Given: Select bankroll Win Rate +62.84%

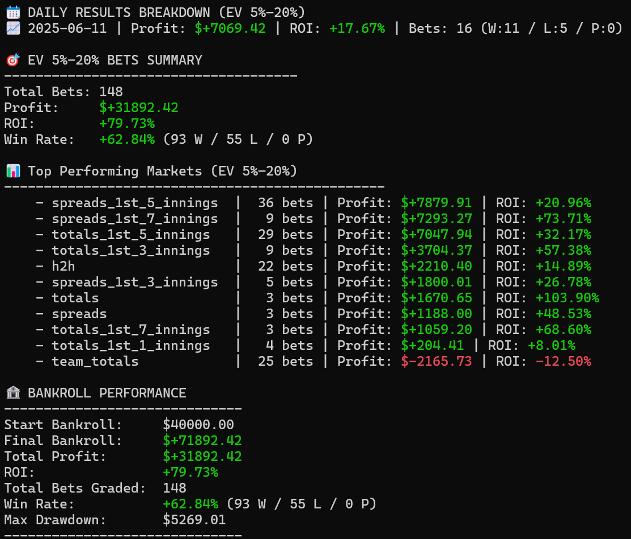Looking at the screenshot, I should click(x=190, y=504).
